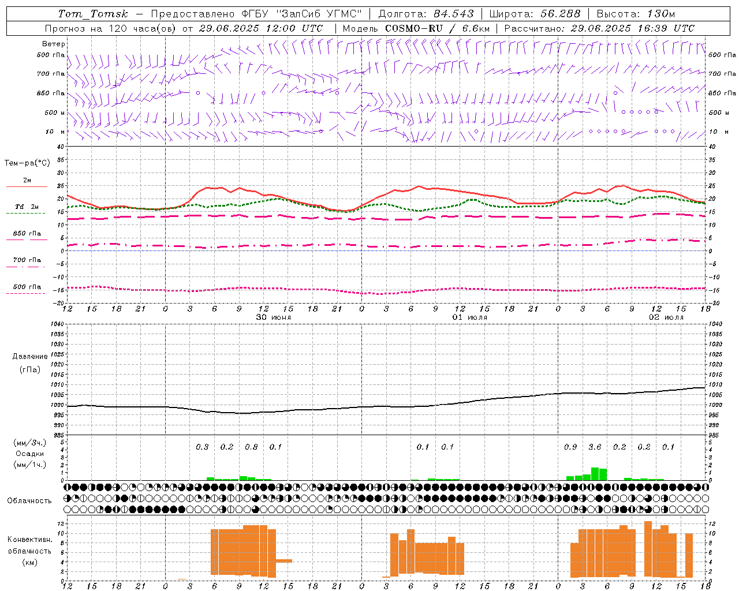
Task: Click the 10 м wind level label on left
Action: tap(55, 132)
